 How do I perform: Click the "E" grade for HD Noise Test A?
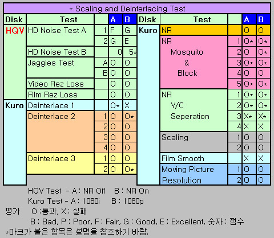click(x=127, y=41)
